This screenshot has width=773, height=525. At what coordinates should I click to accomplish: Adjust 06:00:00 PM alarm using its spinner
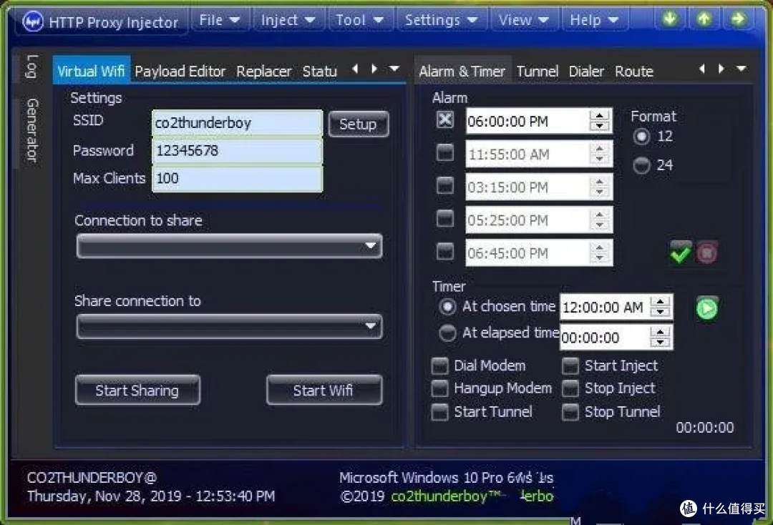(x=600, y=121)
